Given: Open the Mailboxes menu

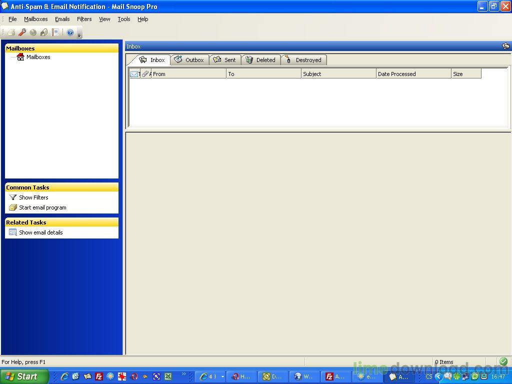Looking at the screenshot, I should coord(36,19).
